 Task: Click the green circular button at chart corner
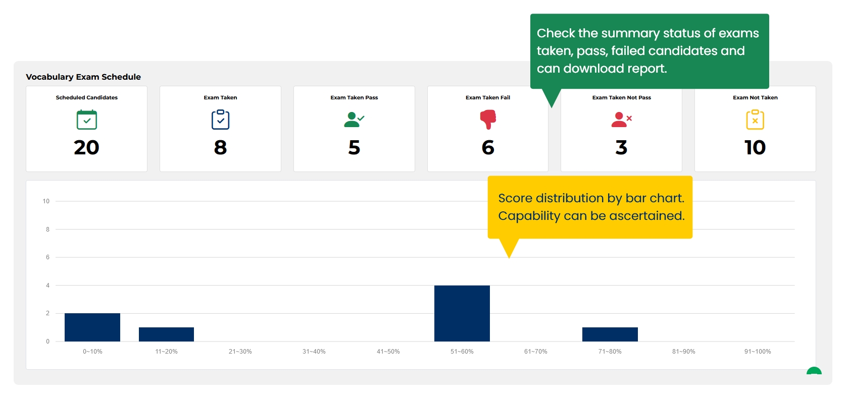click(814, 371)
